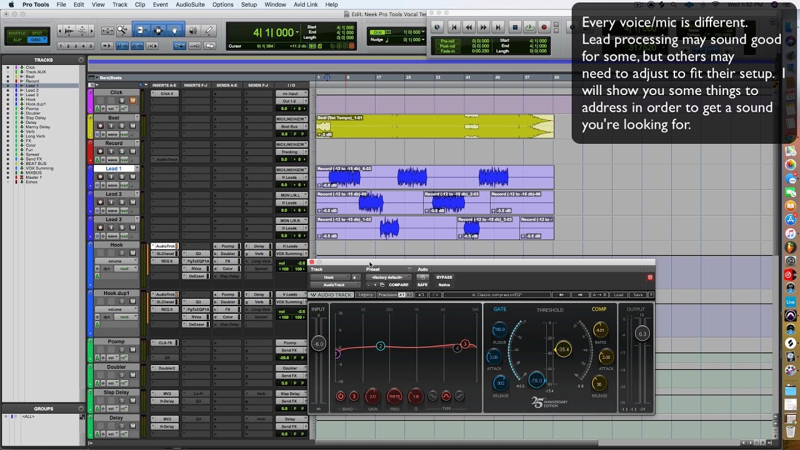Viewport: 800px width, 450px height.
Task: Click the Zoom Toggle icon
Action: (107, 30)
